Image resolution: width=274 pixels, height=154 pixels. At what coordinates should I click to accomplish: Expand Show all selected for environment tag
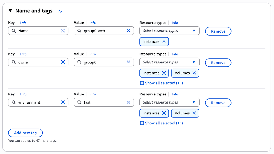[x=161, y=123]
